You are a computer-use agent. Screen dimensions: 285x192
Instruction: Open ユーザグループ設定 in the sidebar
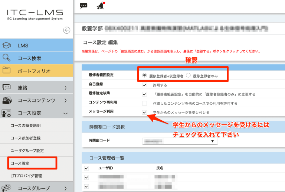[x=27, y=151]
